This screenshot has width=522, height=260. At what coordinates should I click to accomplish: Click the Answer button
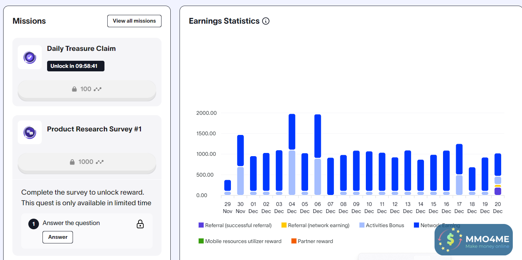[58, 237]
